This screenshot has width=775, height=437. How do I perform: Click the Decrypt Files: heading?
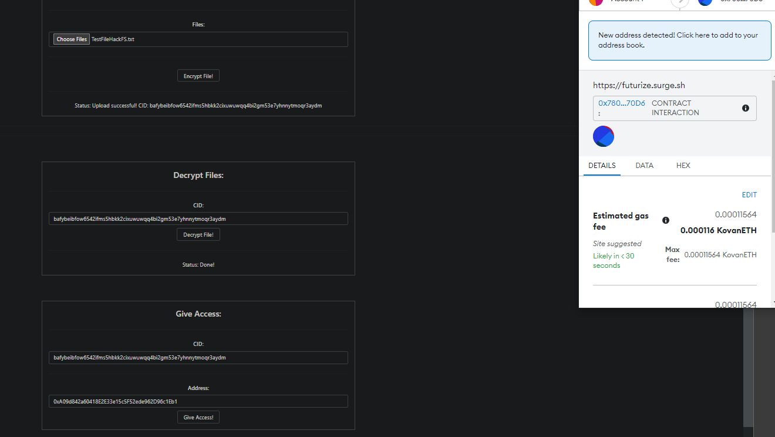198,176
